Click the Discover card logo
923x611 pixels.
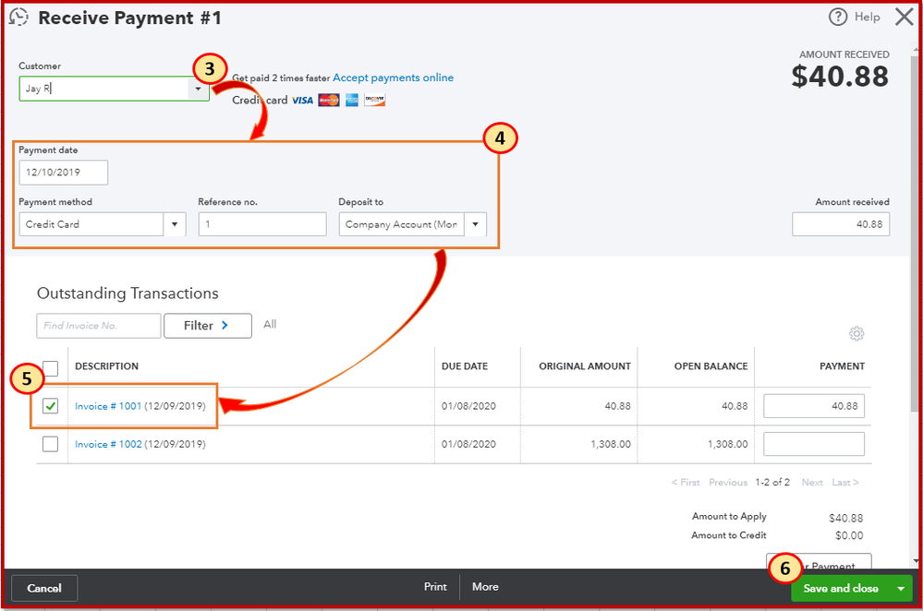(x=374, y=100)
